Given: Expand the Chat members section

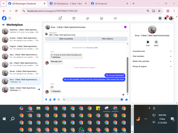Looking at the screenshot, I should pos(152,56).
